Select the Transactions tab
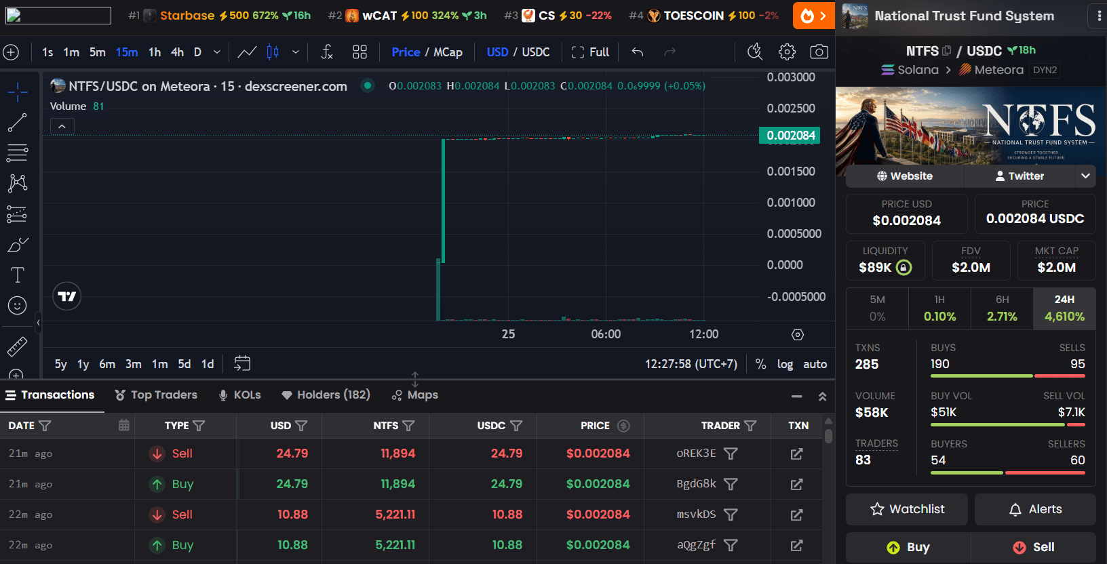This screenshot has height=564, width=1107. pyautogui.click(x=51, y=395)
